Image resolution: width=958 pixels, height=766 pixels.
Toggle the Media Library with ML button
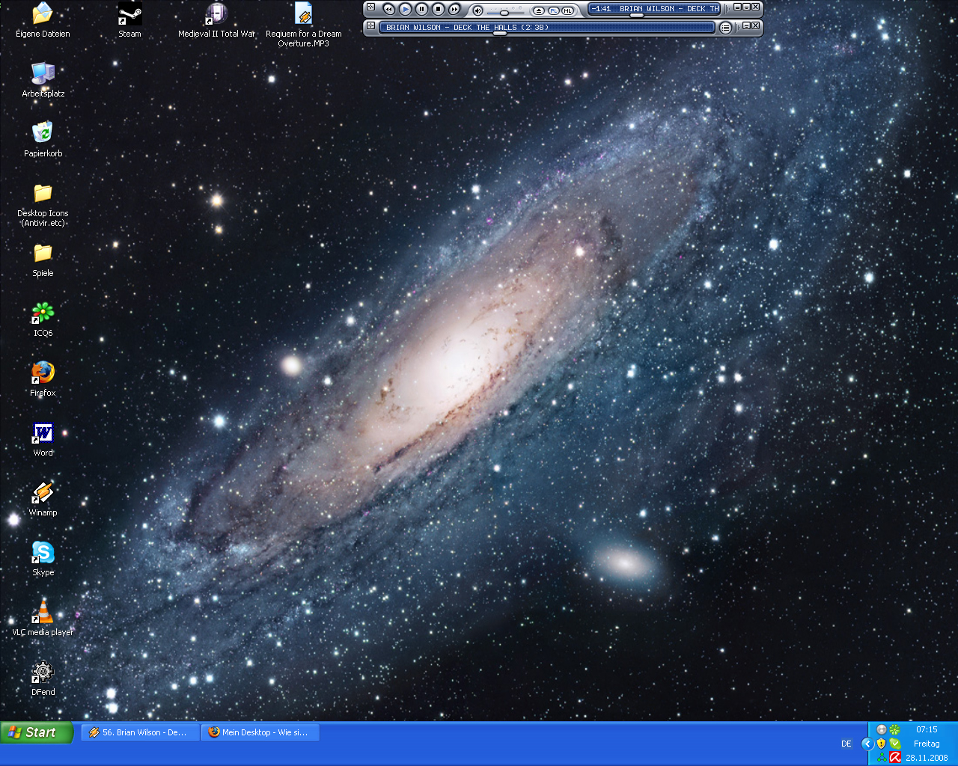click(x=568, y=10)
